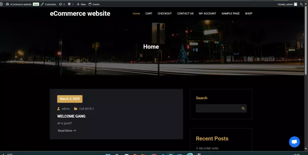Click the admin bar search magnifier
308x155 pixels.
pos(301,4)
